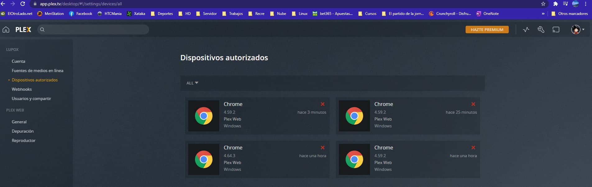
Task: Open Facebook bookmark
Action: click(81, 14)
